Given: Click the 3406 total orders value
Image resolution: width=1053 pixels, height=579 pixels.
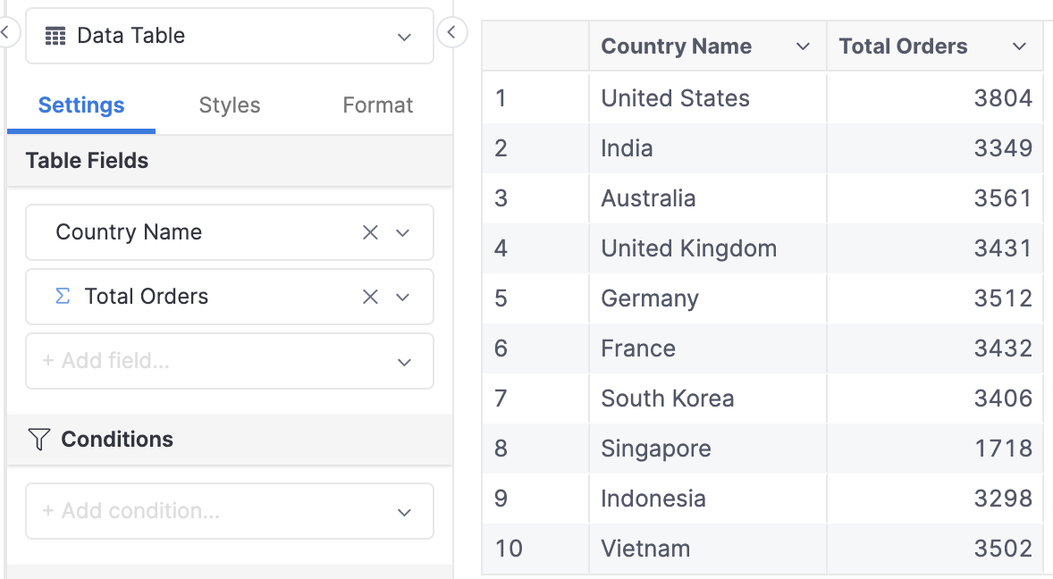Looking at the screenshot, I should [x=1003, y=399].
